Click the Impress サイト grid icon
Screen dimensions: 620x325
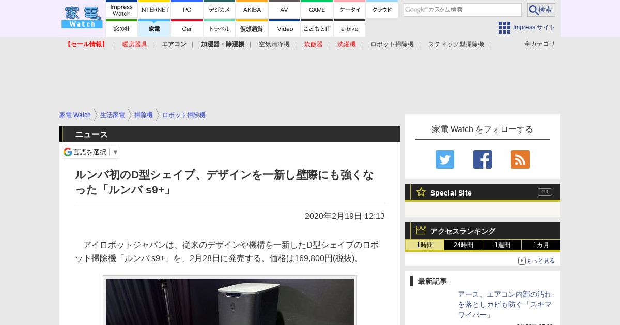tap(504, 27)
